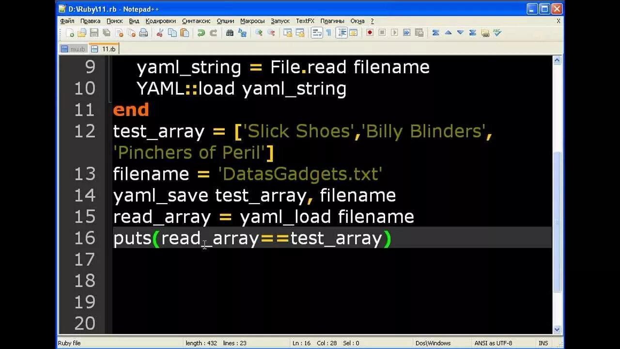Toggle the indent guide icon

coord(341,33)
